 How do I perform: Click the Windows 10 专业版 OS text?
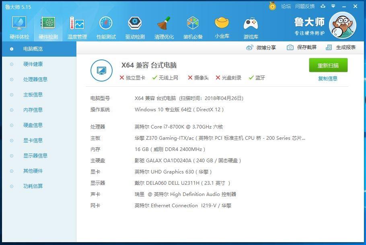[x=179, y=110]
